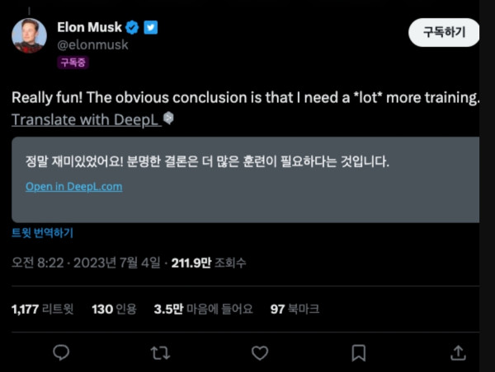495x372 pixels.
Task: Click the blue verified checkmark badge
Action: [x=133, y=27]
